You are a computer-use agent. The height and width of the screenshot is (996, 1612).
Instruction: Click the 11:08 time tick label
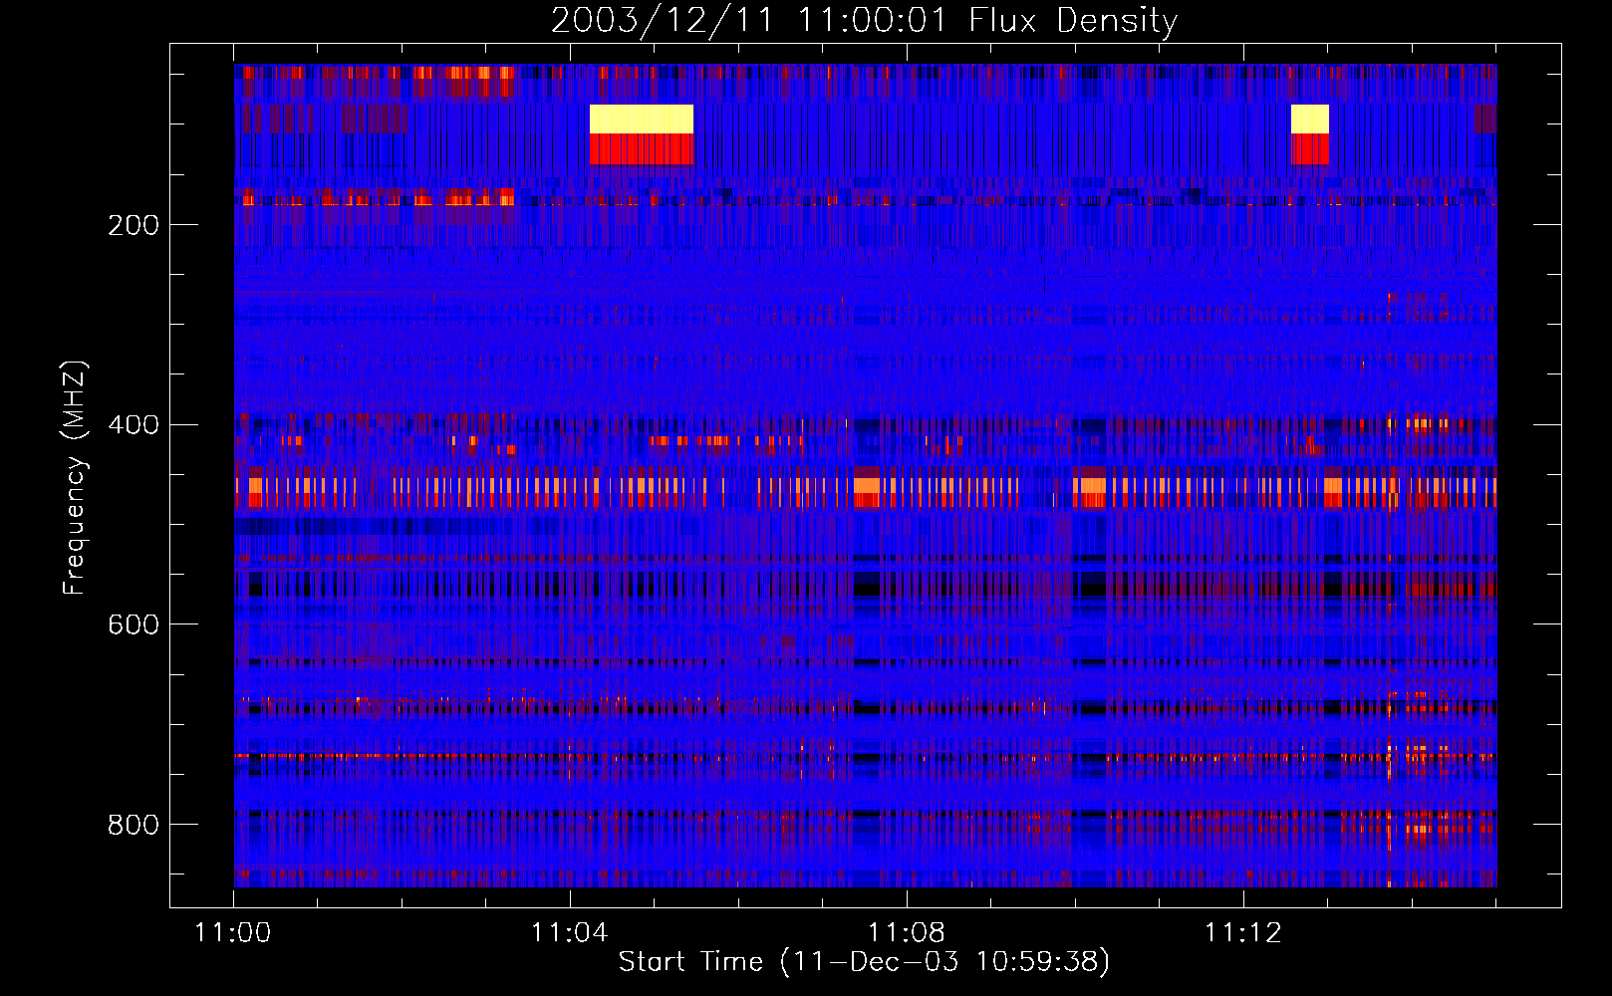coord(907,932)
